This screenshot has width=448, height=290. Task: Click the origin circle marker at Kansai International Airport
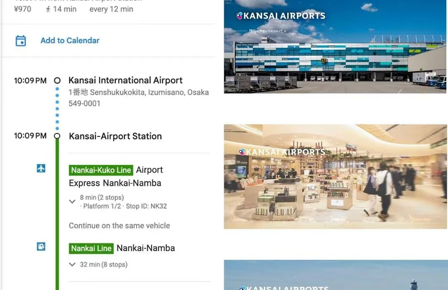click(57, 80)
